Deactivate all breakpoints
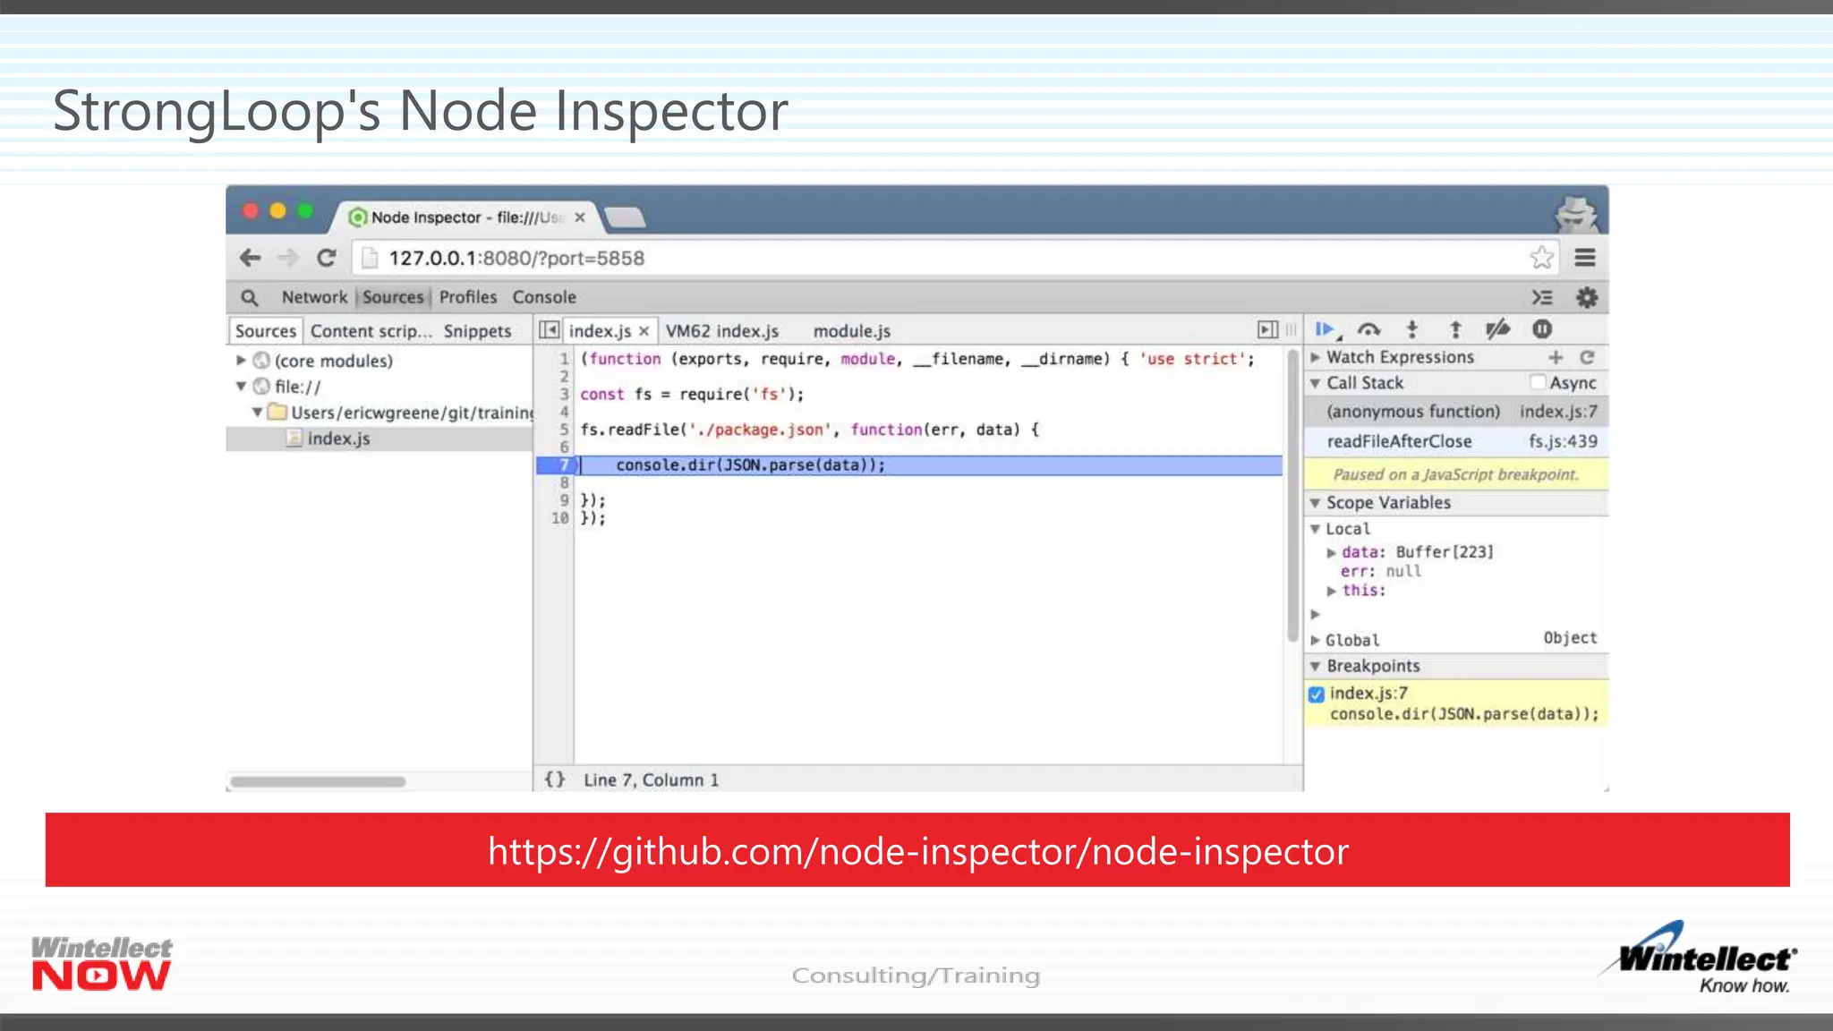Screen dimensions: 1833x1031 click(1498, 329)
